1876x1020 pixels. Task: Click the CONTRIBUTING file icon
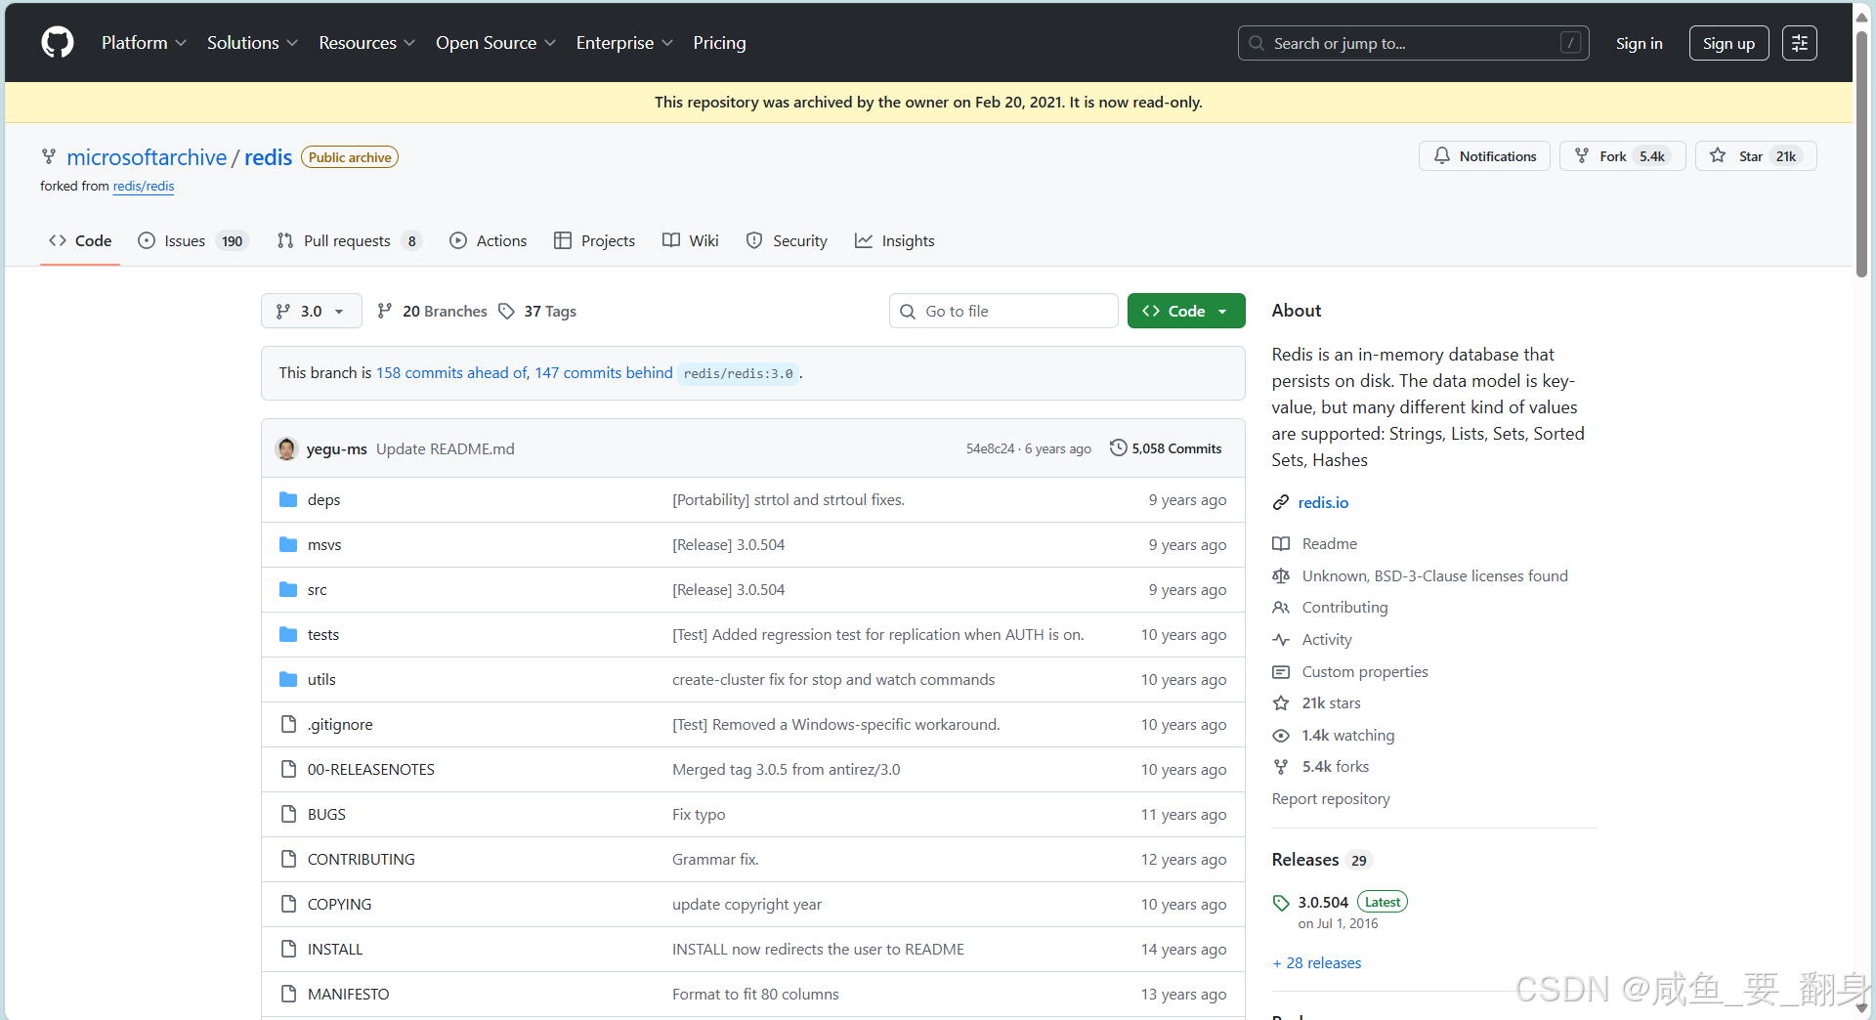[288, 859]
